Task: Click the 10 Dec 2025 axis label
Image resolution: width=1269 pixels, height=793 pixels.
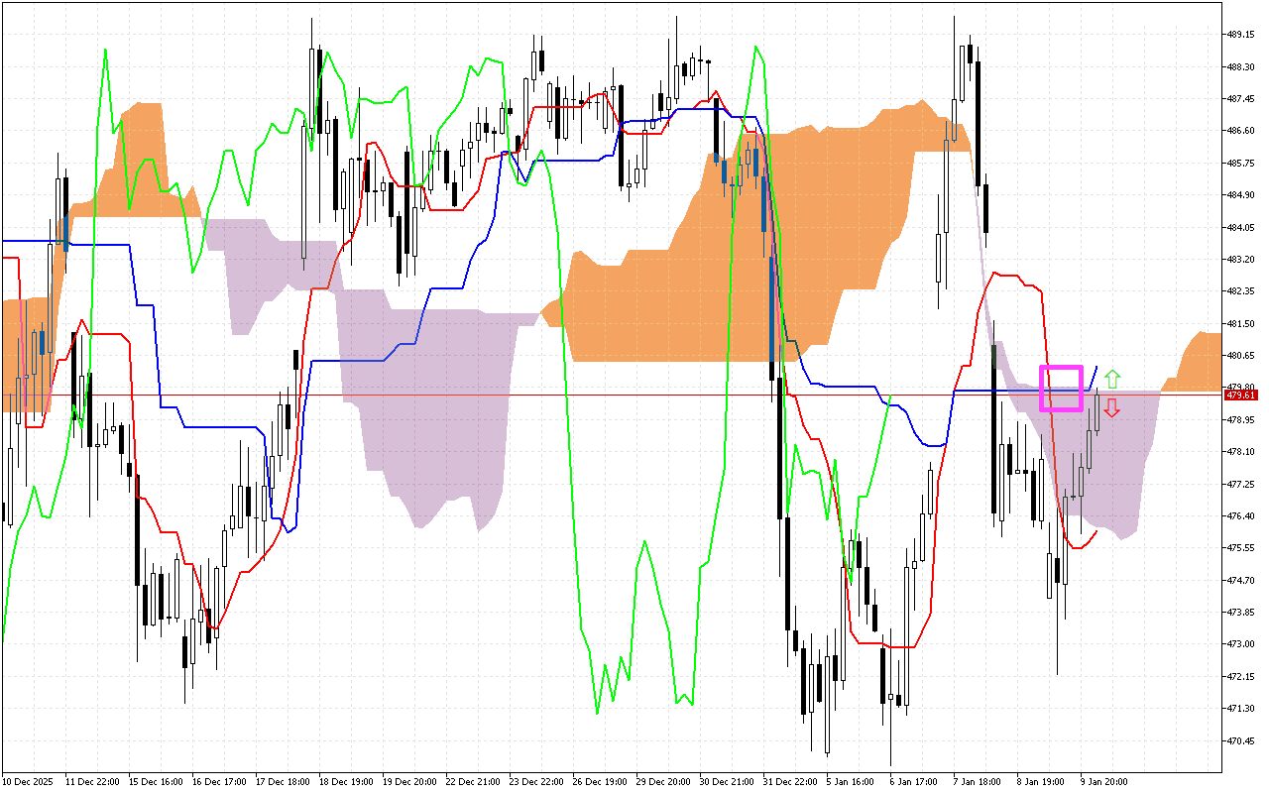Action: 30,780
